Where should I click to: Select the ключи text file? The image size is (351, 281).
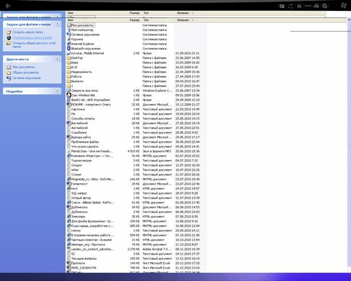(x=76, y=230)
